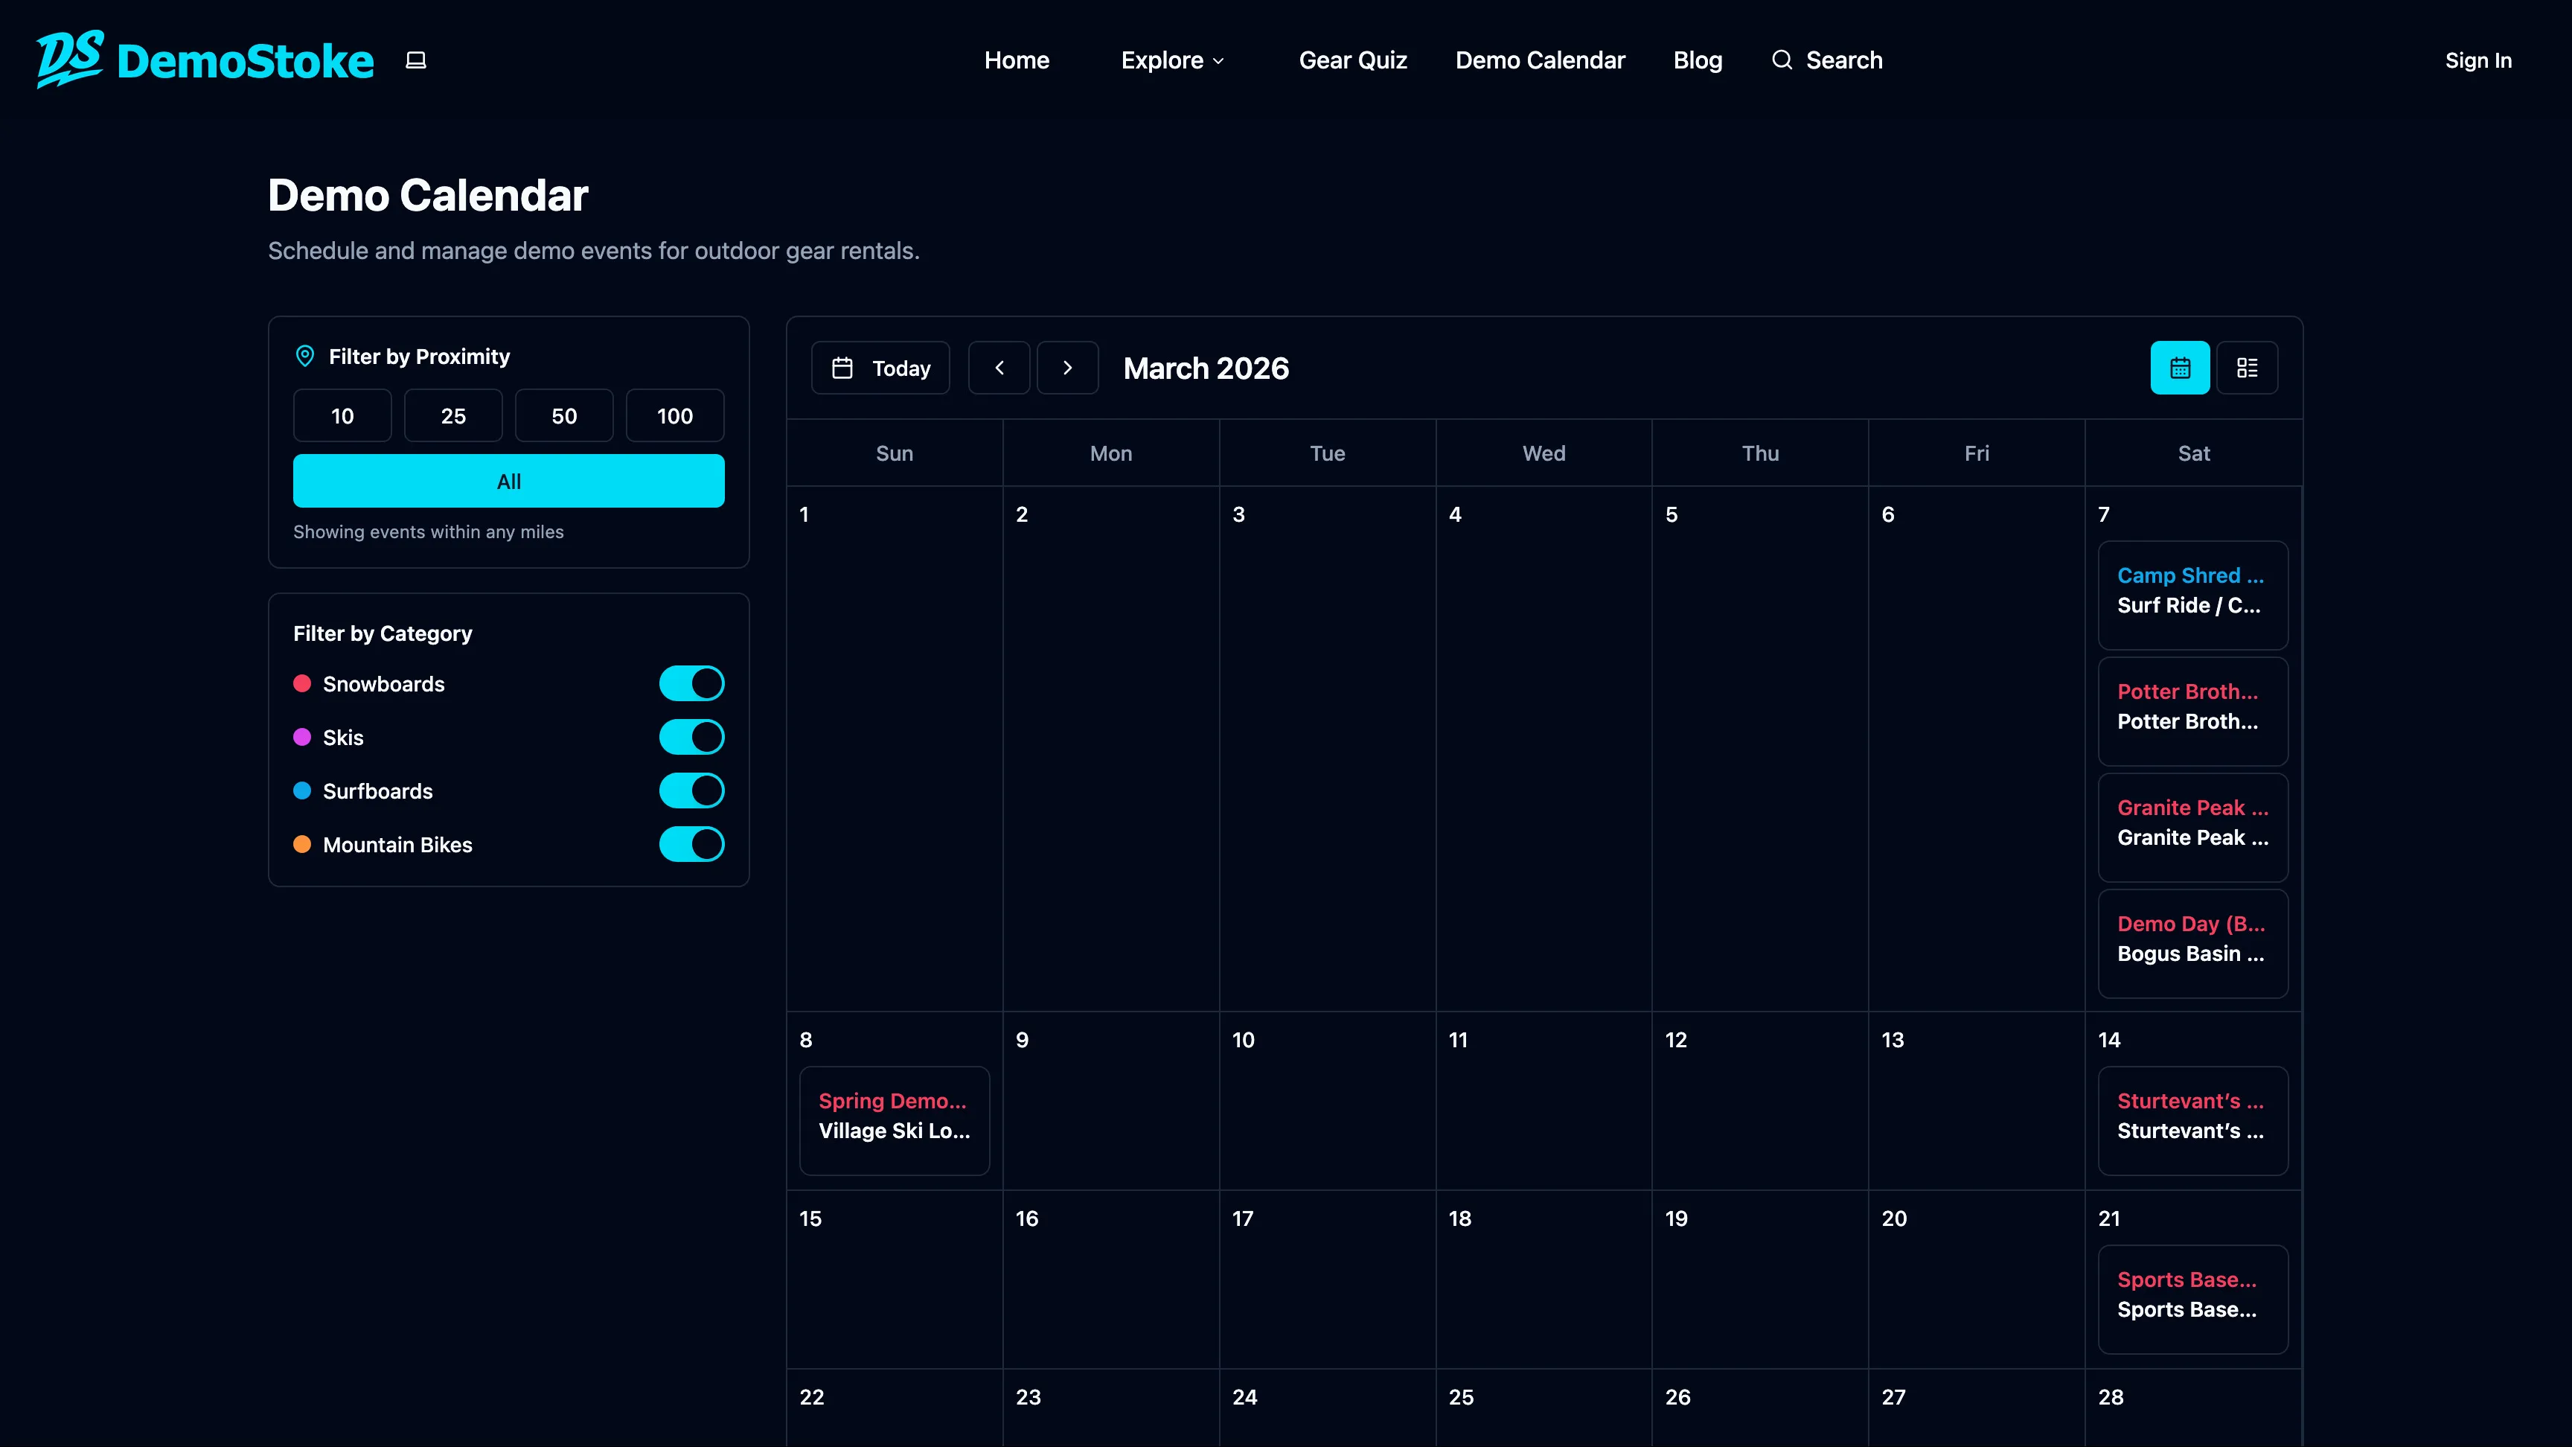Toggle off Mountain Bikes category
Viewport: 2572px width, 1447px height.
pyautogui.click(x=691, y=844)
